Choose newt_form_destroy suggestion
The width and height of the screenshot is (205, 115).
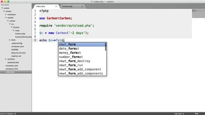pyautogui.click(x=82, y=61)
